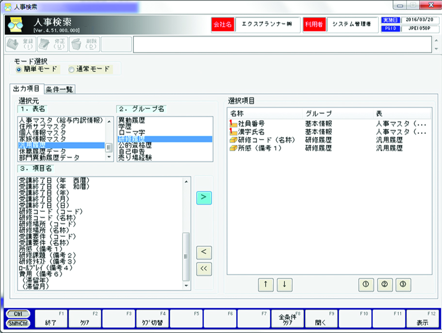Click the F12 表示 button
Image resolution: width=442 pixels, height=333 pixels.
coord(423,318)
